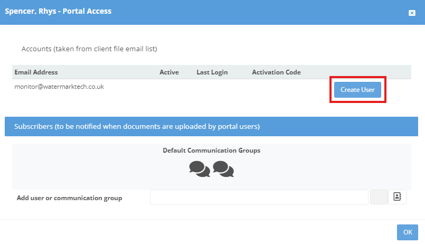The width and height of the screenshot is (425, 244).
Task: Click the Email Address column header
Action: (36, 72)
